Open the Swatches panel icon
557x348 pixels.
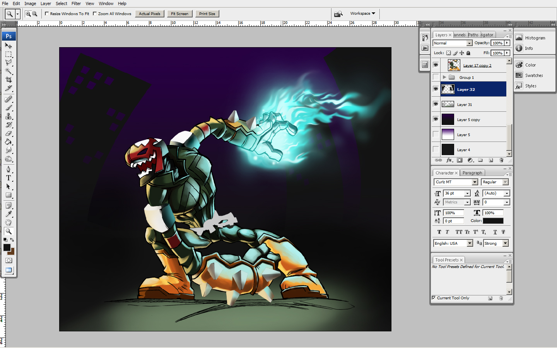pos(519,75)
